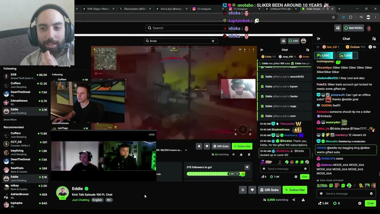Open AdrienBroner IRL channel
The height and width of the screenshot is (214, 380).
click(x=25, y=196)
